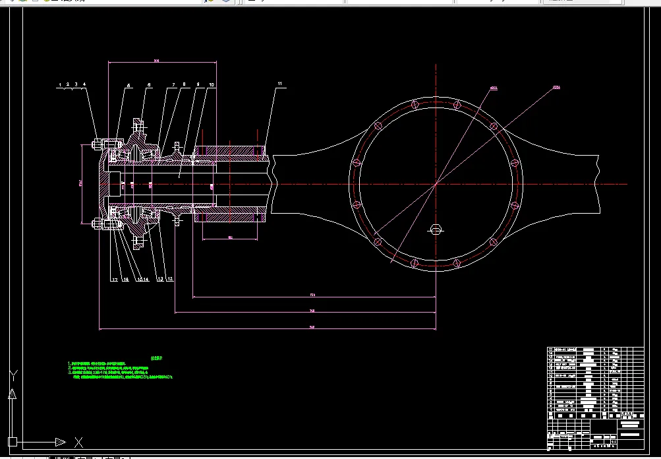Select part callout number 11
661x459 pixels.
pos(280,84)
